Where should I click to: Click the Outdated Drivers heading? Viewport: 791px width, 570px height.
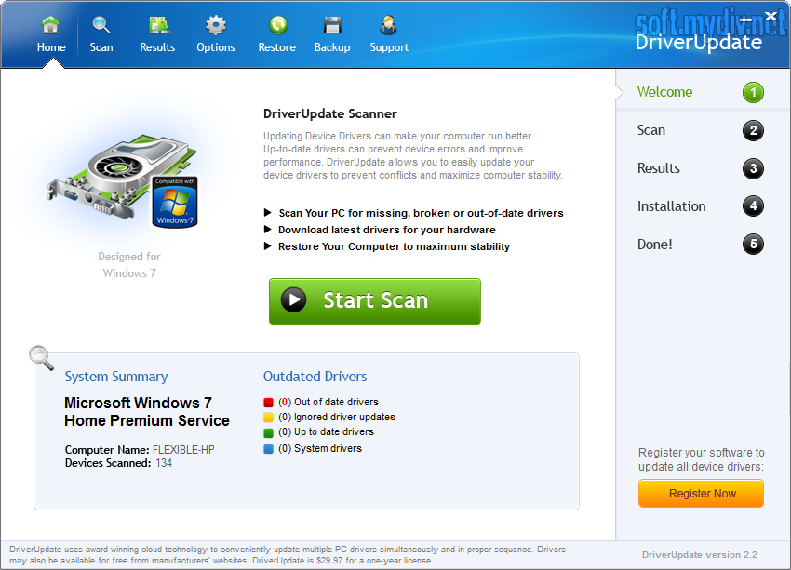(315, 377)
